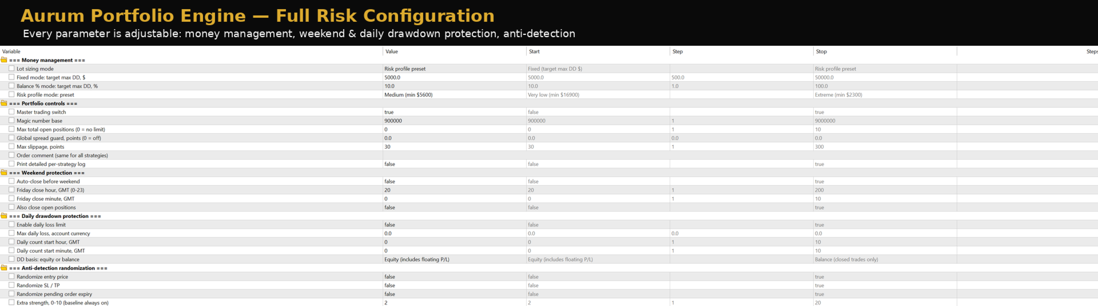Screen dimensions: 1098x306
Task: Open Risk profile value 'Medium (min $5600)'
Action: point(455,95)
